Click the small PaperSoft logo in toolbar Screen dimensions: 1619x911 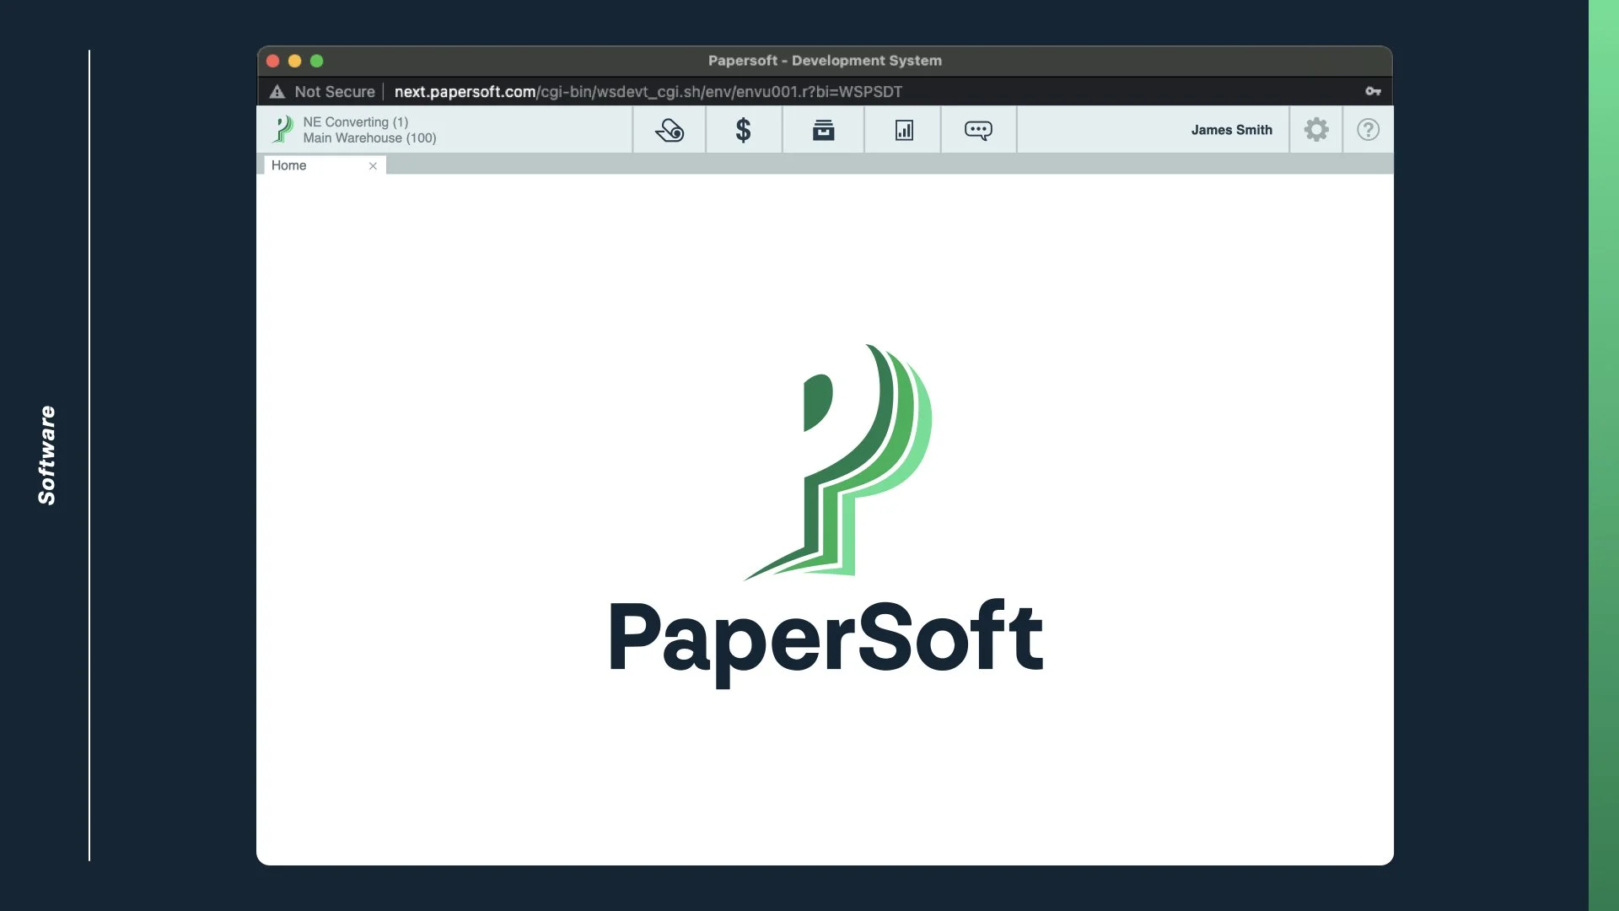coord(283,130)
